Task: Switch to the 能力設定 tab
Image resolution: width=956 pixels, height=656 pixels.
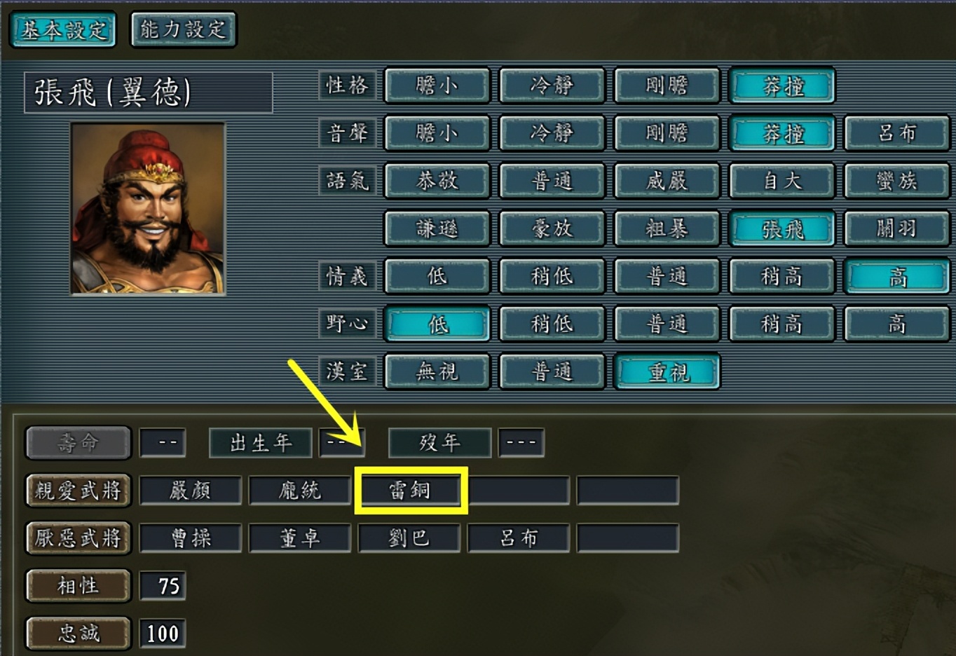Action: tap(184, 29)
